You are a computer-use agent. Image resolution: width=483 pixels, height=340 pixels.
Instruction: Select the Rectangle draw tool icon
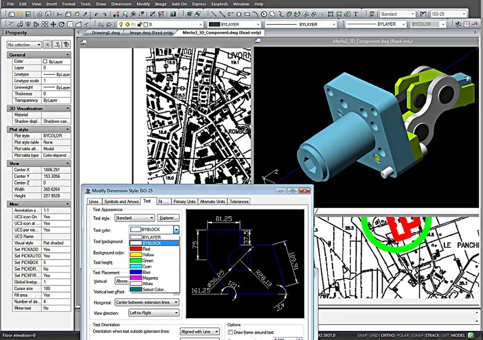coord(247,14)
